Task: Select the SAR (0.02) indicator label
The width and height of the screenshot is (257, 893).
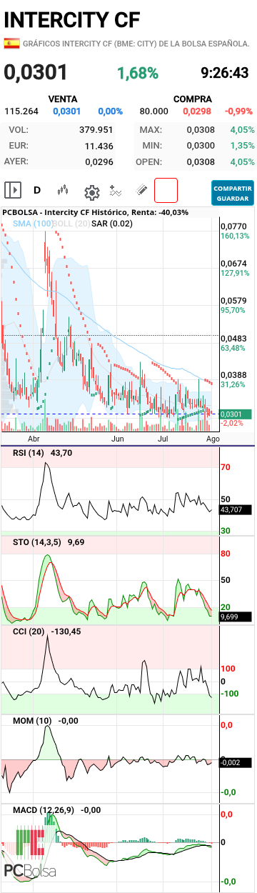Action: click(x=112, y=224)
